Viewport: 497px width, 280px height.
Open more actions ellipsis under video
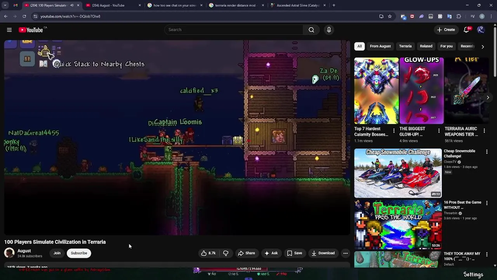click(345, 253)
